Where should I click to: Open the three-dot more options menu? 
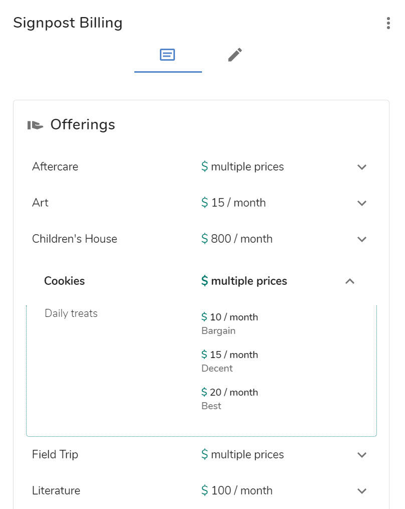(x=388, y=23)
